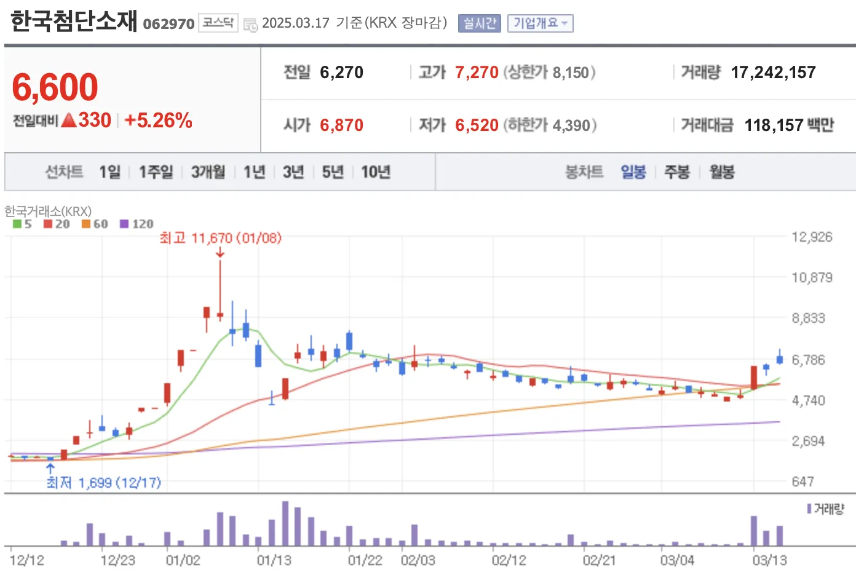Click the 최저 1,699 (12/17) chart label
The image size is (856, 583).
[103, 483]
